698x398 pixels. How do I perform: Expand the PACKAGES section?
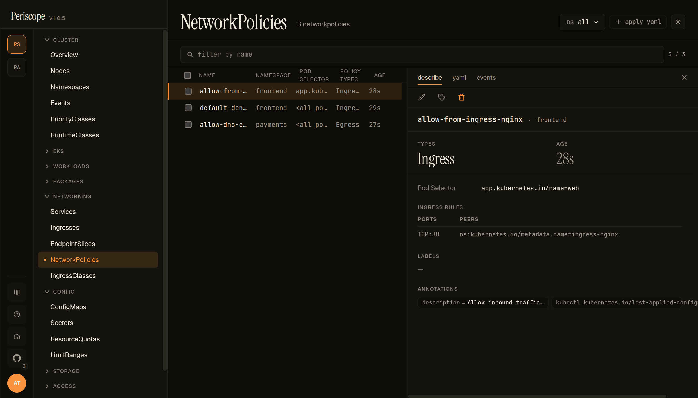pos(64,182)
